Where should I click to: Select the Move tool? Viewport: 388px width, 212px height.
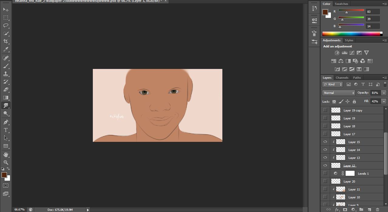(x=6, y=10)
